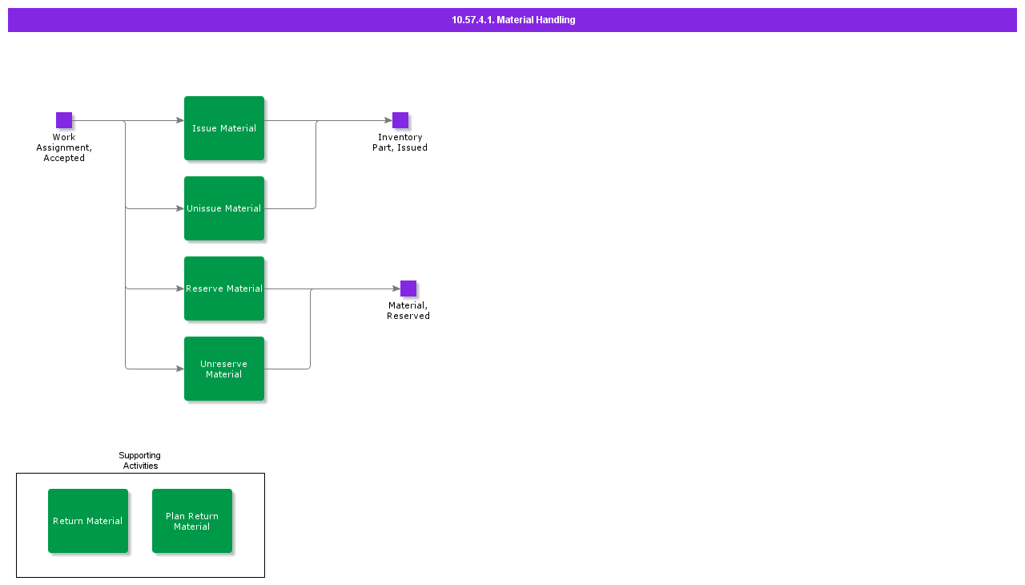Click the 10.57.4.1. Material Handling title bar

pos(512,20)
